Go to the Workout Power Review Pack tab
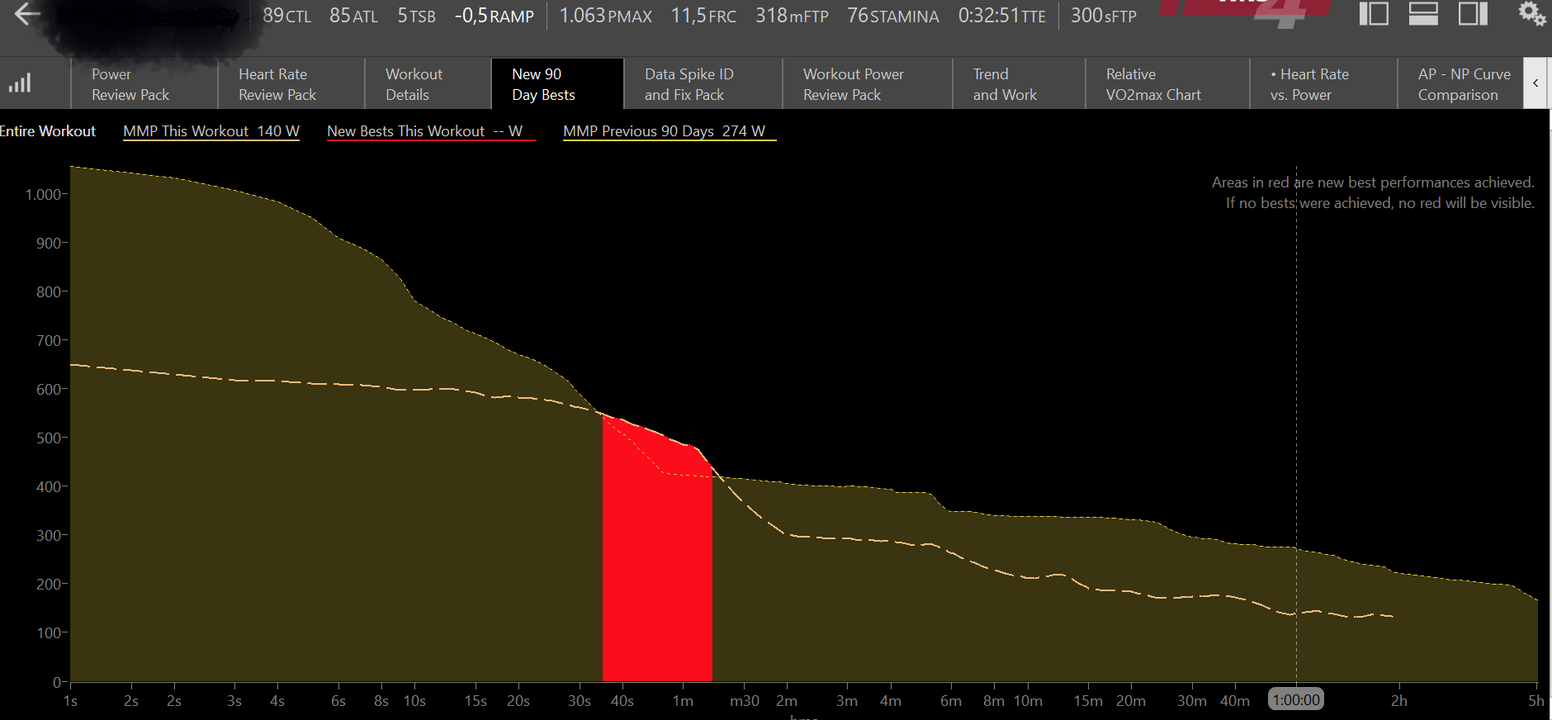 pyautogui.click(x=853, y=84)
